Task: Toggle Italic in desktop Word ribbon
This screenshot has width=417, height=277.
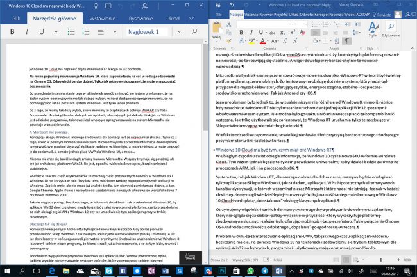Action: point(251,33)
